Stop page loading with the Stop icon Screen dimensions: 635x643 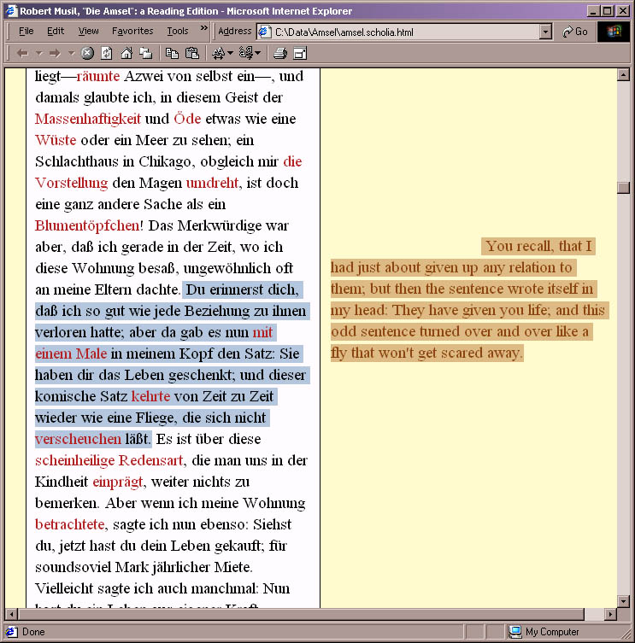coord(87,53)
